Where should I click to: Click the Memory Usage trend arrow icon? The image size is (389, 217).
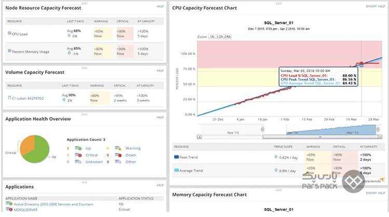(x=69, y=53)
